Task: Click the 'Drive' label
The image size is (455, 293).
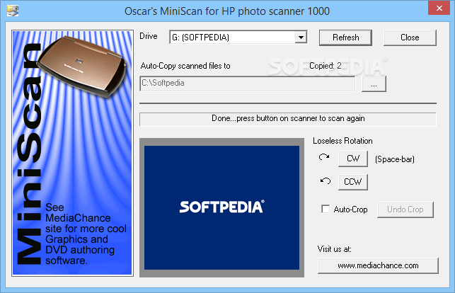Action: pos(149,36)
